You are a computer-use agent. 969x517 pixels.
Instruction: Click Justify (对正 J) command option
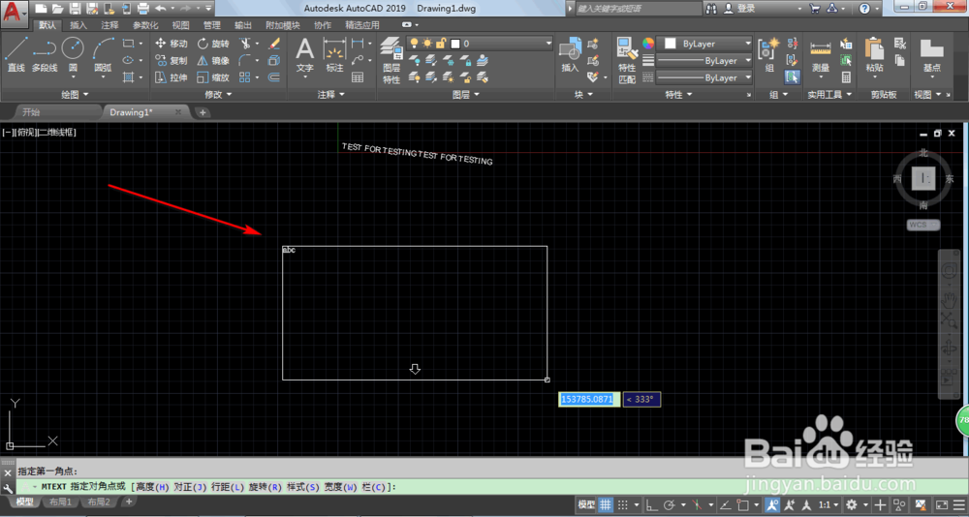(x=190, y=487)
